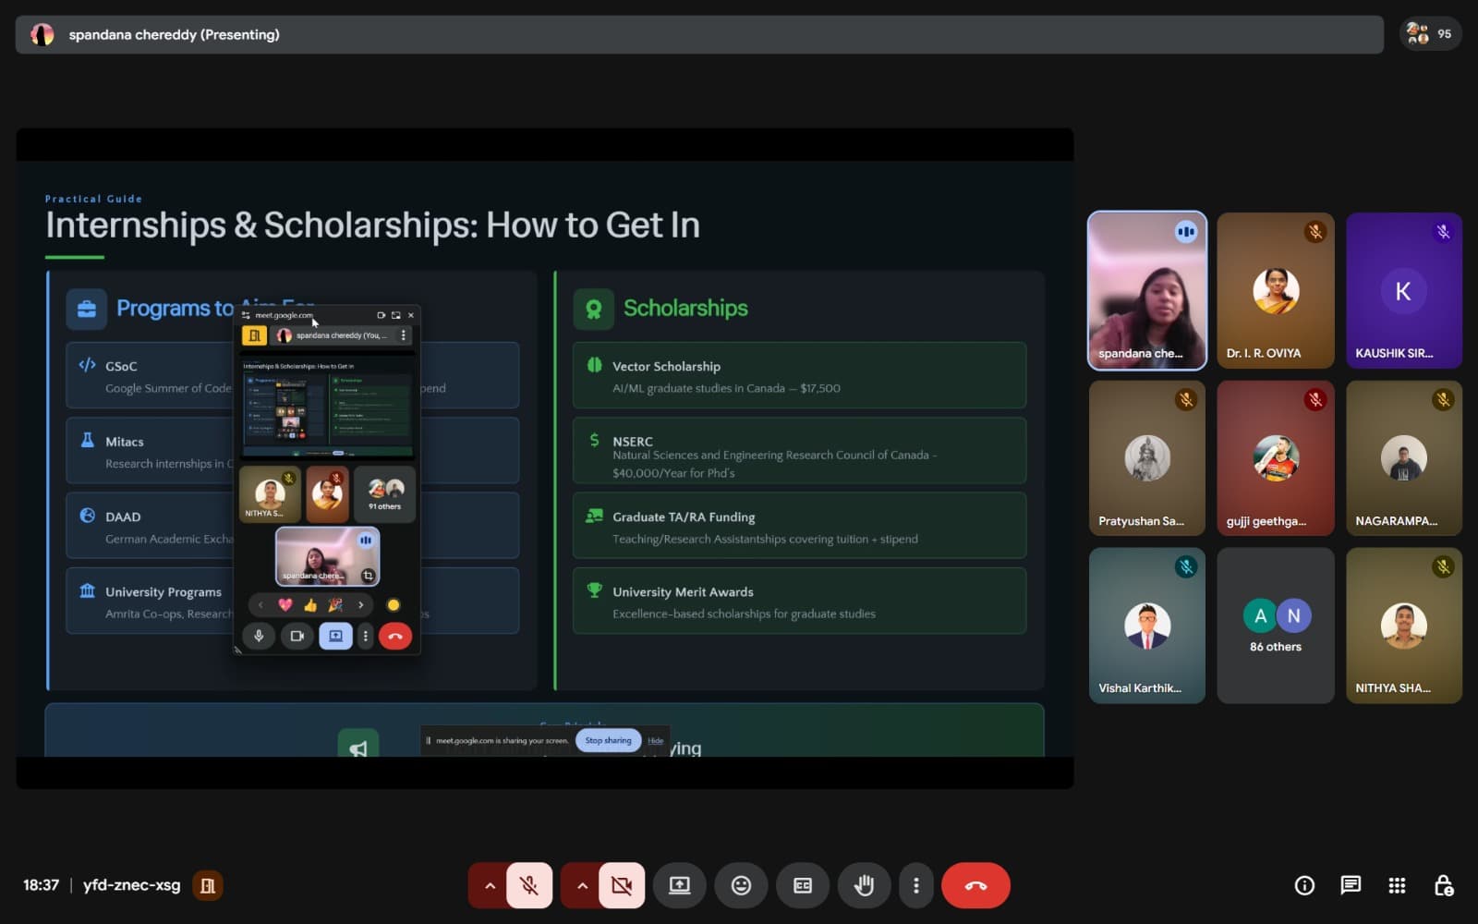The width and height of the screenshot is (1478, 924).
Task: Open the three-dot menu beside spandana chereddy (You)
Action: 403,335
